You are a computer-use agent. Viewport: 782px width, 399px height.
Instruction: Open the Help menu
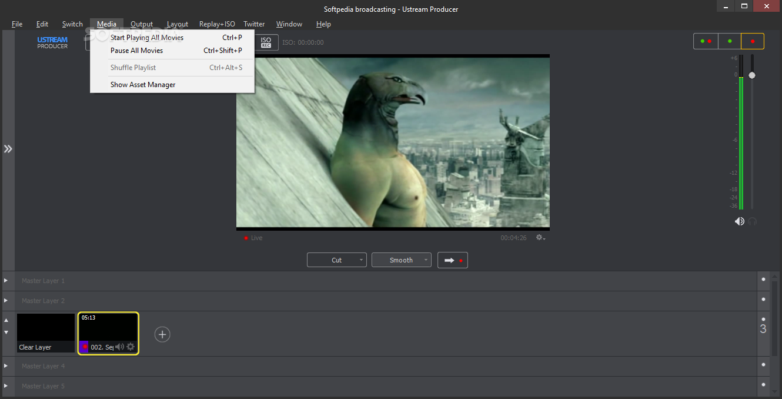tap(323, 24)
